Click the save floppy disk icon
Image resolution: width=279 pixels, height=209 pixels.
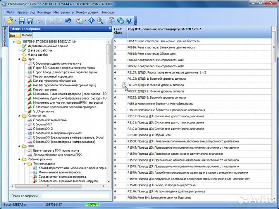[22, 21]
